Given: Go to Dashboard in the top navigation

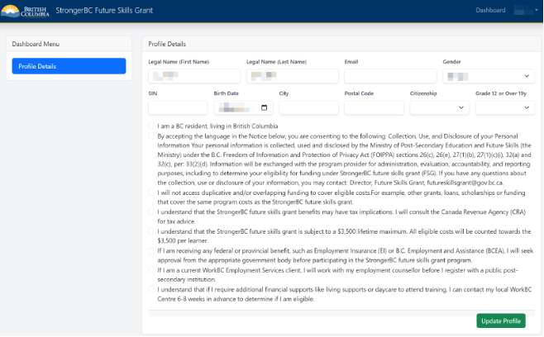Looking at the screenshot, I should [490, 11].
